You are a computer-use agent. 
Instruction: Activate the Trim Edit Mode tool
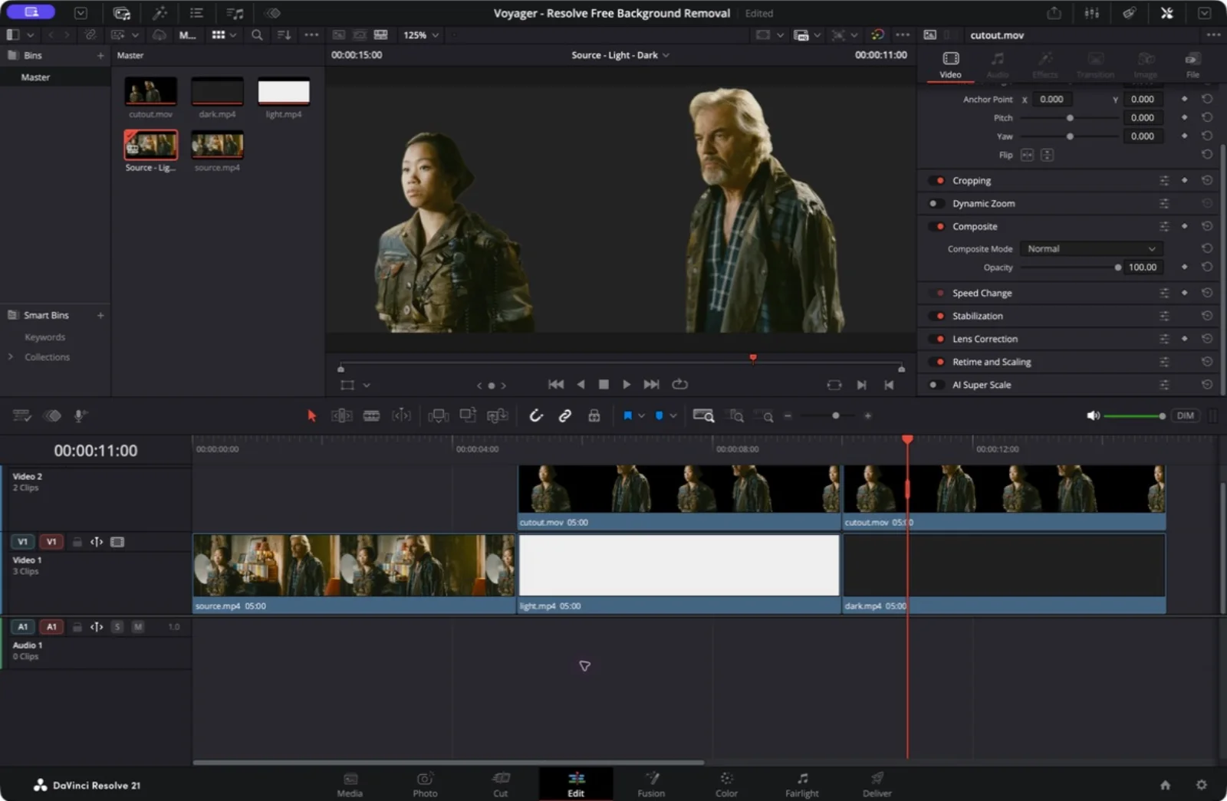point(341,415)
